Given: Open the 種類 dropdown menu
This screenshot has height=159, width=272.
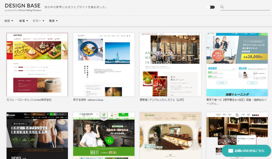Looking at the screenshot, I should point(53,21).
